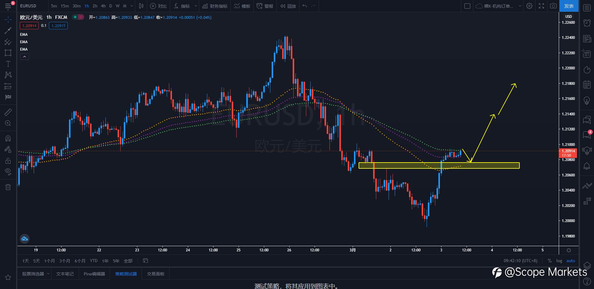
Task: Select the geometric shapes tool
Action: click(8, 53)
